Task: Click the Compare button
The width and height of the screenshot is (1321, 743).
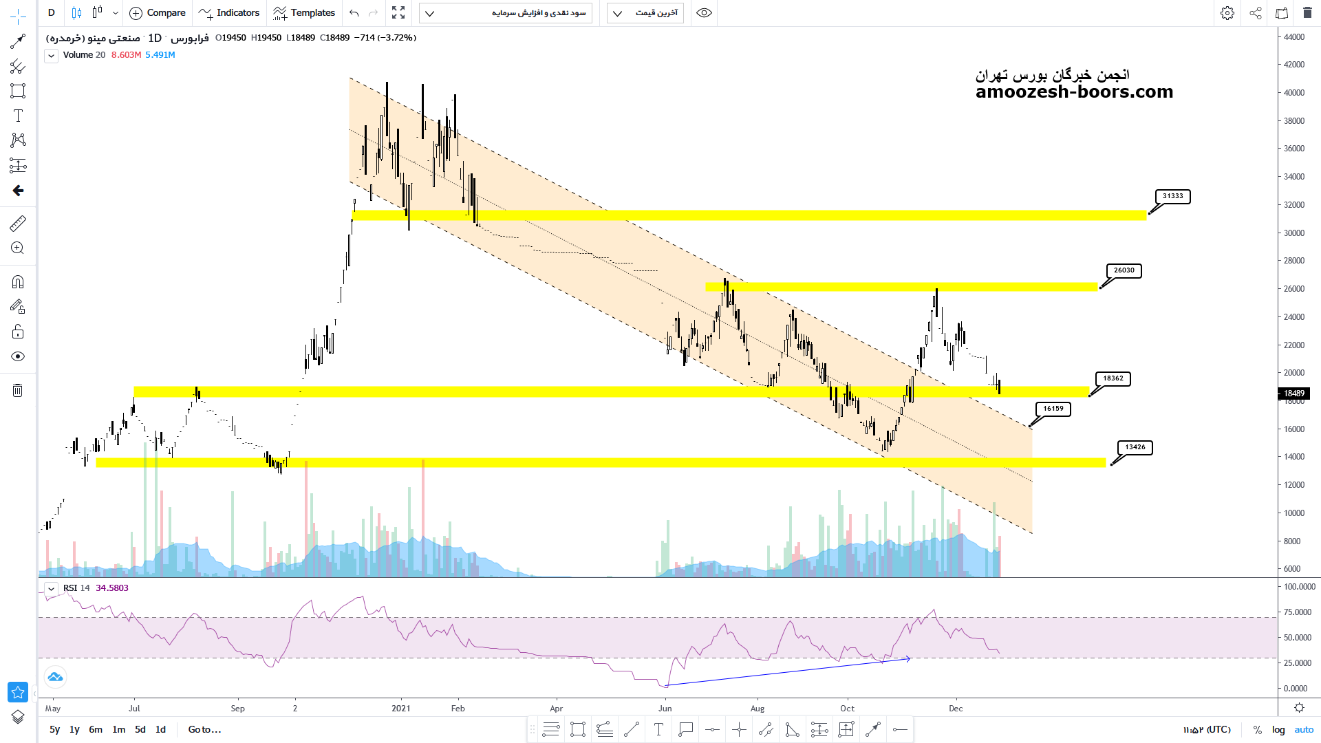Action: (x=158, y=13)
